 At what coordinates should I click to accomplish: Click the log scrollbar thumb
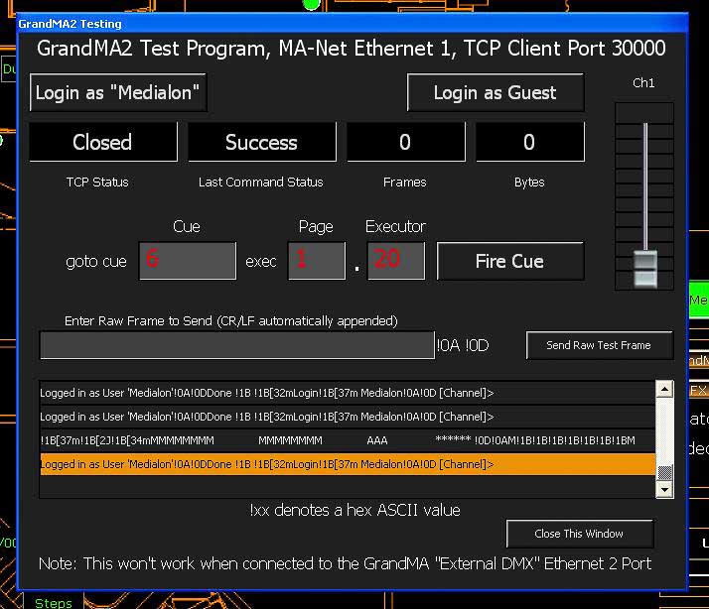click(x=664, y=473)
